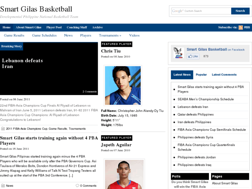Open the Coaching Staff menu
The height and width of the screenshot is (189, 252).
click(77, 27)
